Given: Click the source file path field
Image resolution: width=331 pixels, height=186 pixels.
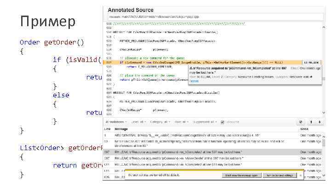Looking at the screenshot, I should (x=215, y=17).
